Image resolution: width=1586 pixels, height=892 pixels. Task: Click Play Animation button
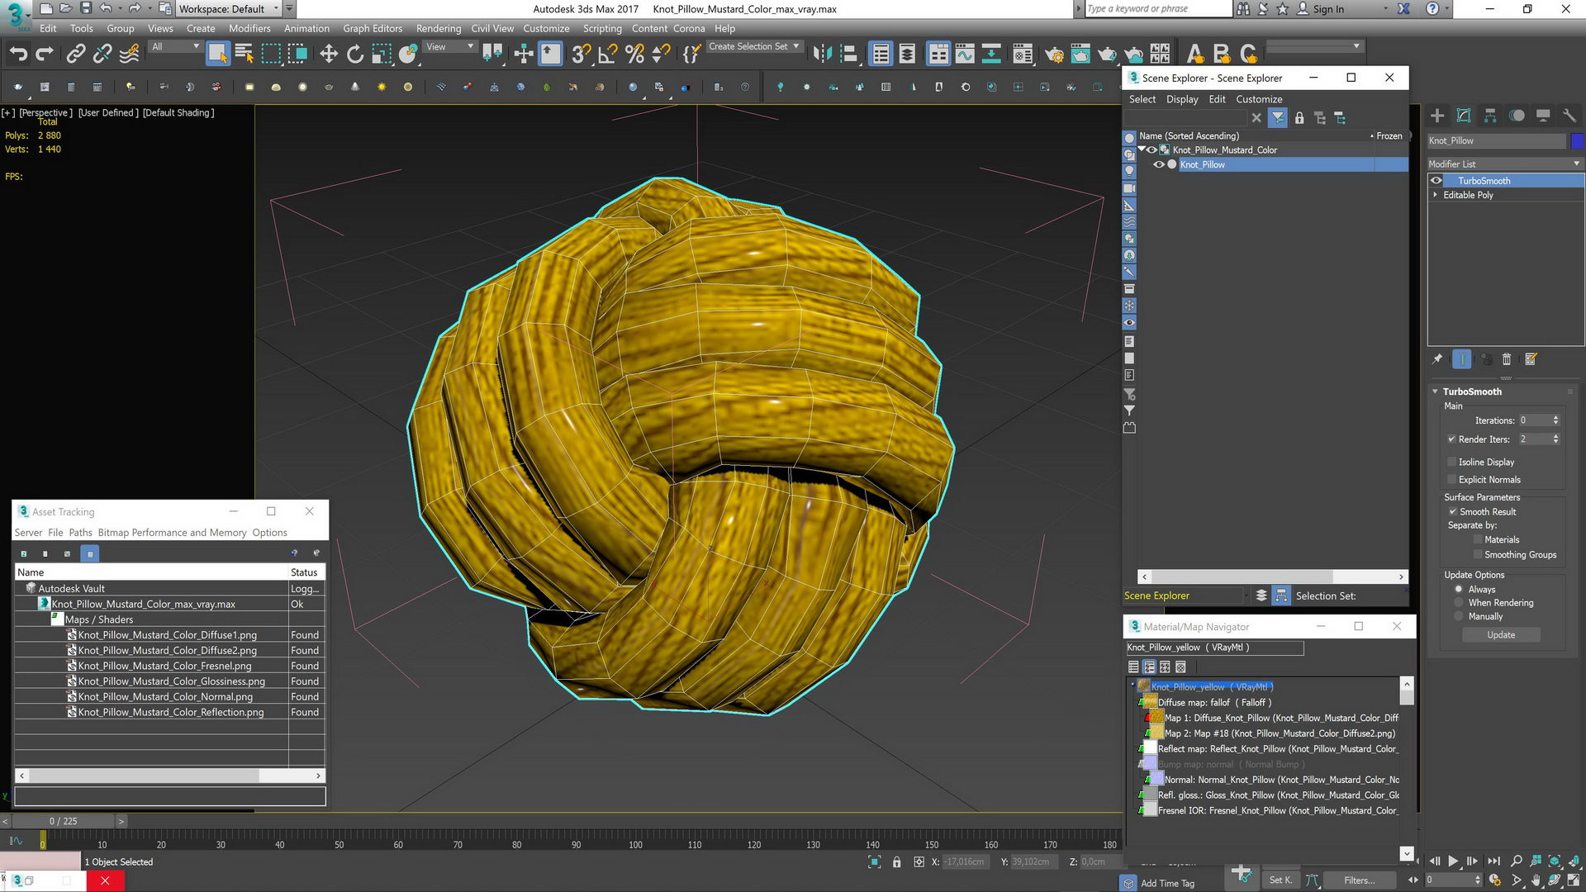click(1453, 861)
